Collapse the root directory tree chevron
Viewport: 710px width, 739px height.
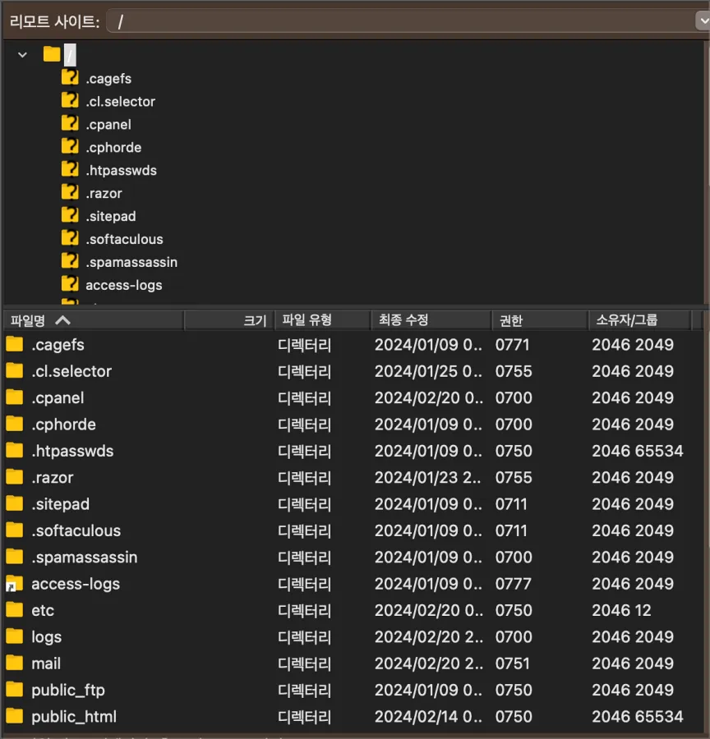coord(22,55)
